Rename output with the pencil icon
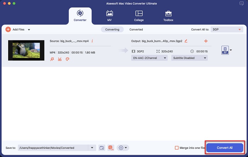The height and width of the screenshot is (157, 248). 186,41
